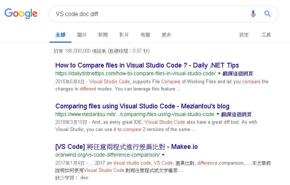290x185 pixels.
Task: Switch to the 影片 tab
Action: click(124, 35)
